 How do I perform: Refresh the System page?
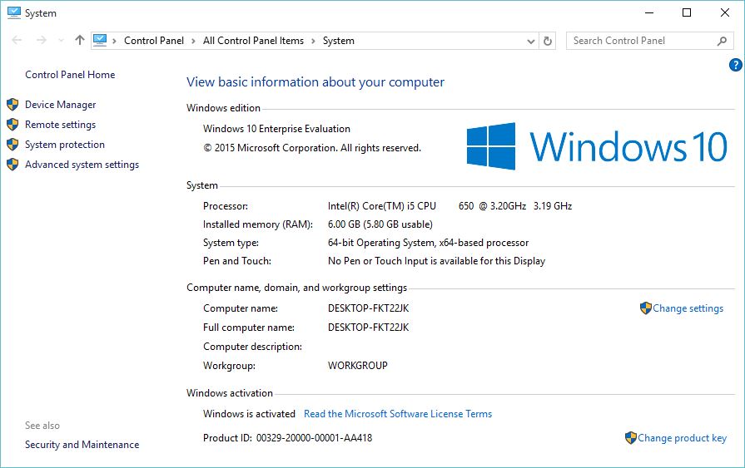(x=548, y=41)
